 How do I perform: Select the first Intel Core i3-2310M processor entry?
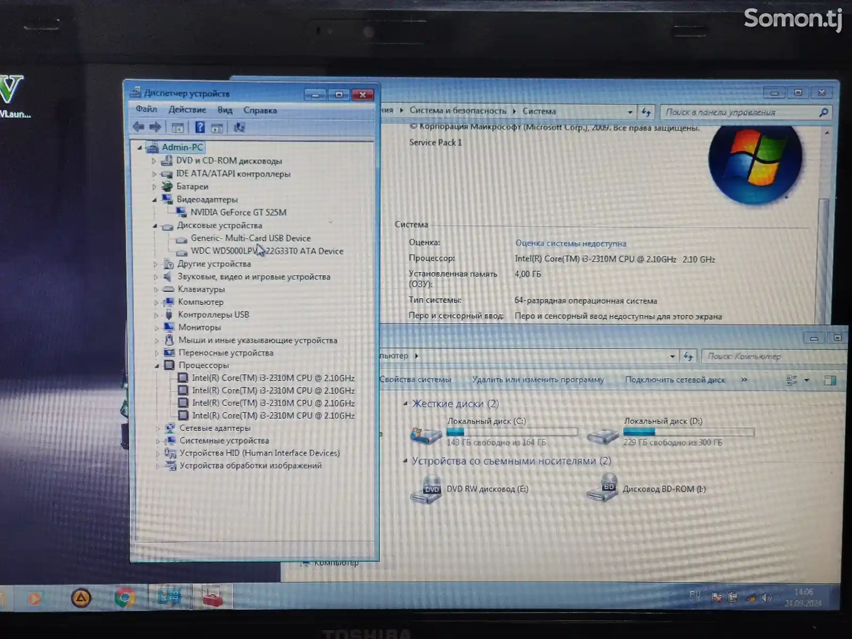click(273, 378)
